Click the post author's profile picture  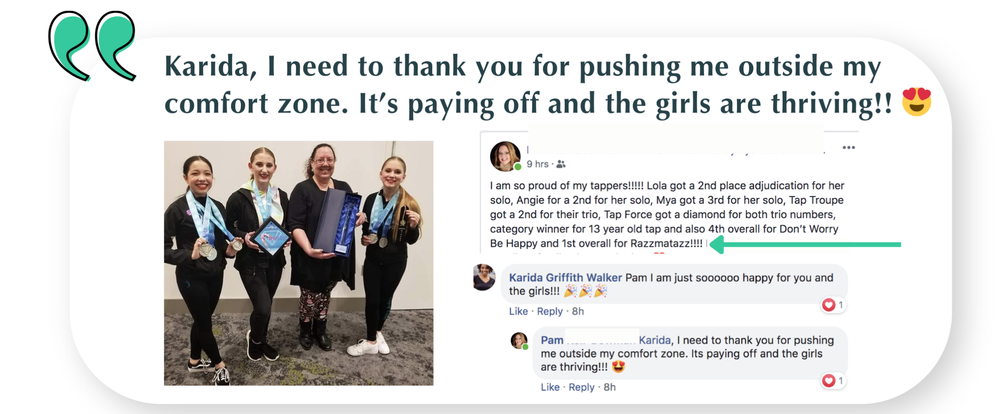505,156
